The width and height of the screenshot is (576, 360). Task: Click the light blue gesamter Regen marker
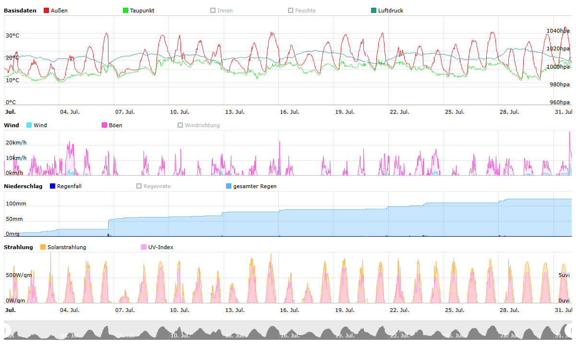click(x=229, y=186)
